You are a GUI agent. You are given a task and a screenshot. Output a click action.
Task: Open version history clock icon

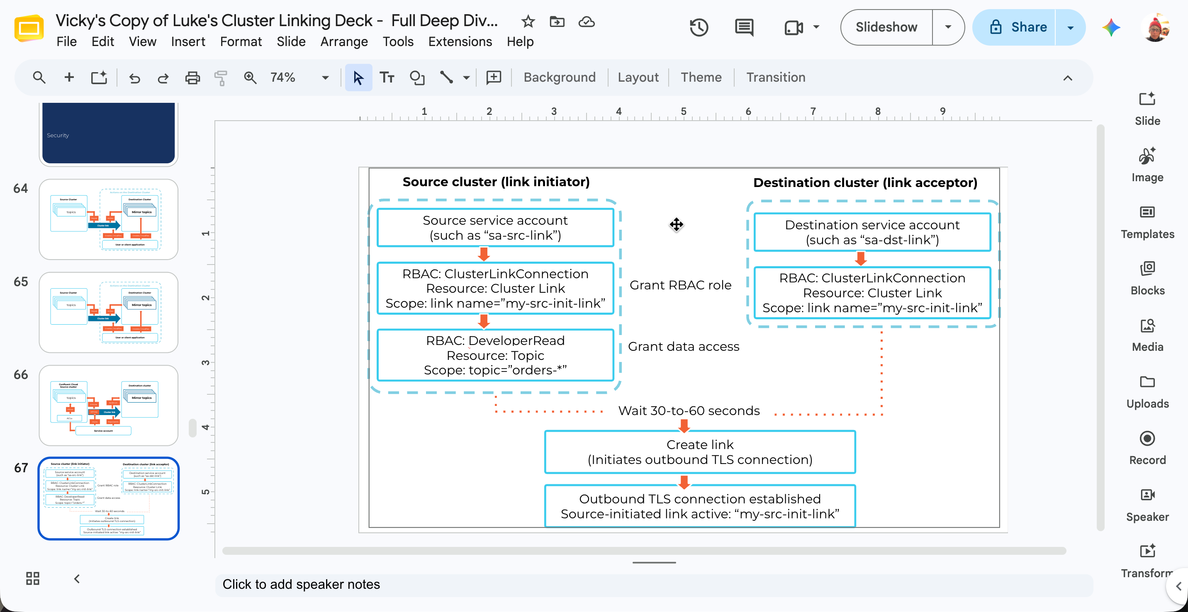click(x=699, y=27)
